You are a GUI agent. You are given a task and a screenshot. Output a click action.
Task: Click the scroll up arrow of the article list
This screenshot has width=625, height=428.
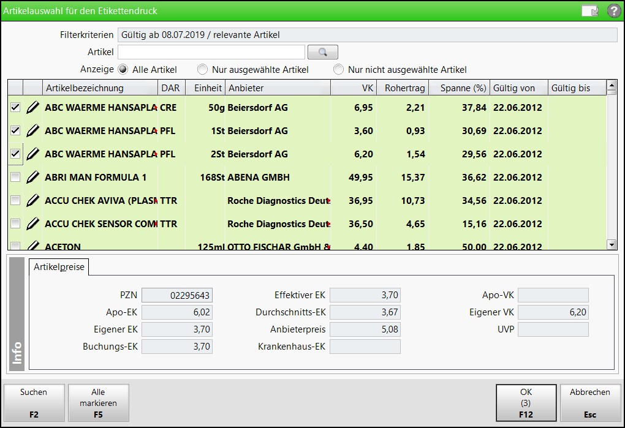[x=612, y=84]
